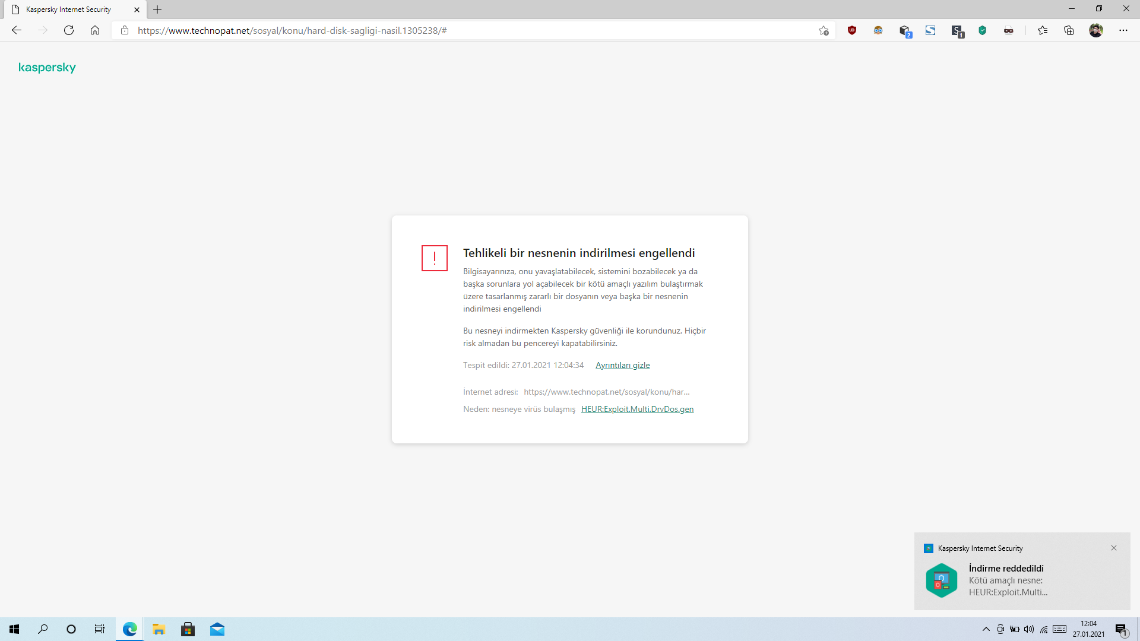Select the Kaspersky Internet Security tab
Image resolution: width=1140 pixels, height=641 pixels.
pyautogui.click(x=68, y=9)
